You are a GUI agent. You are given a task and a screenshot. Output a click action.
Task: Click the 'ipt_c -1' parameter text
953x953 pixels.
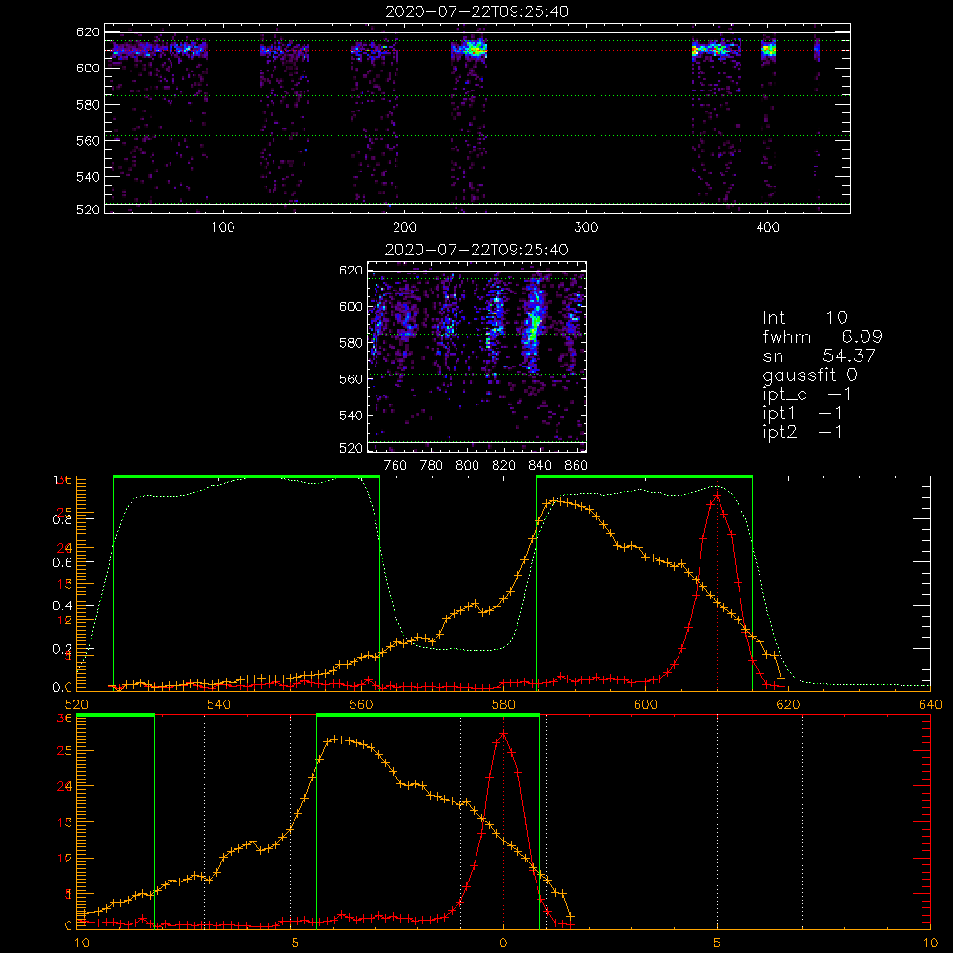point(807,395)
